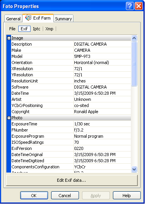Open the File metadata view
Image resolution: width=145 pixels, height=204 pixels.
(12, 29)
